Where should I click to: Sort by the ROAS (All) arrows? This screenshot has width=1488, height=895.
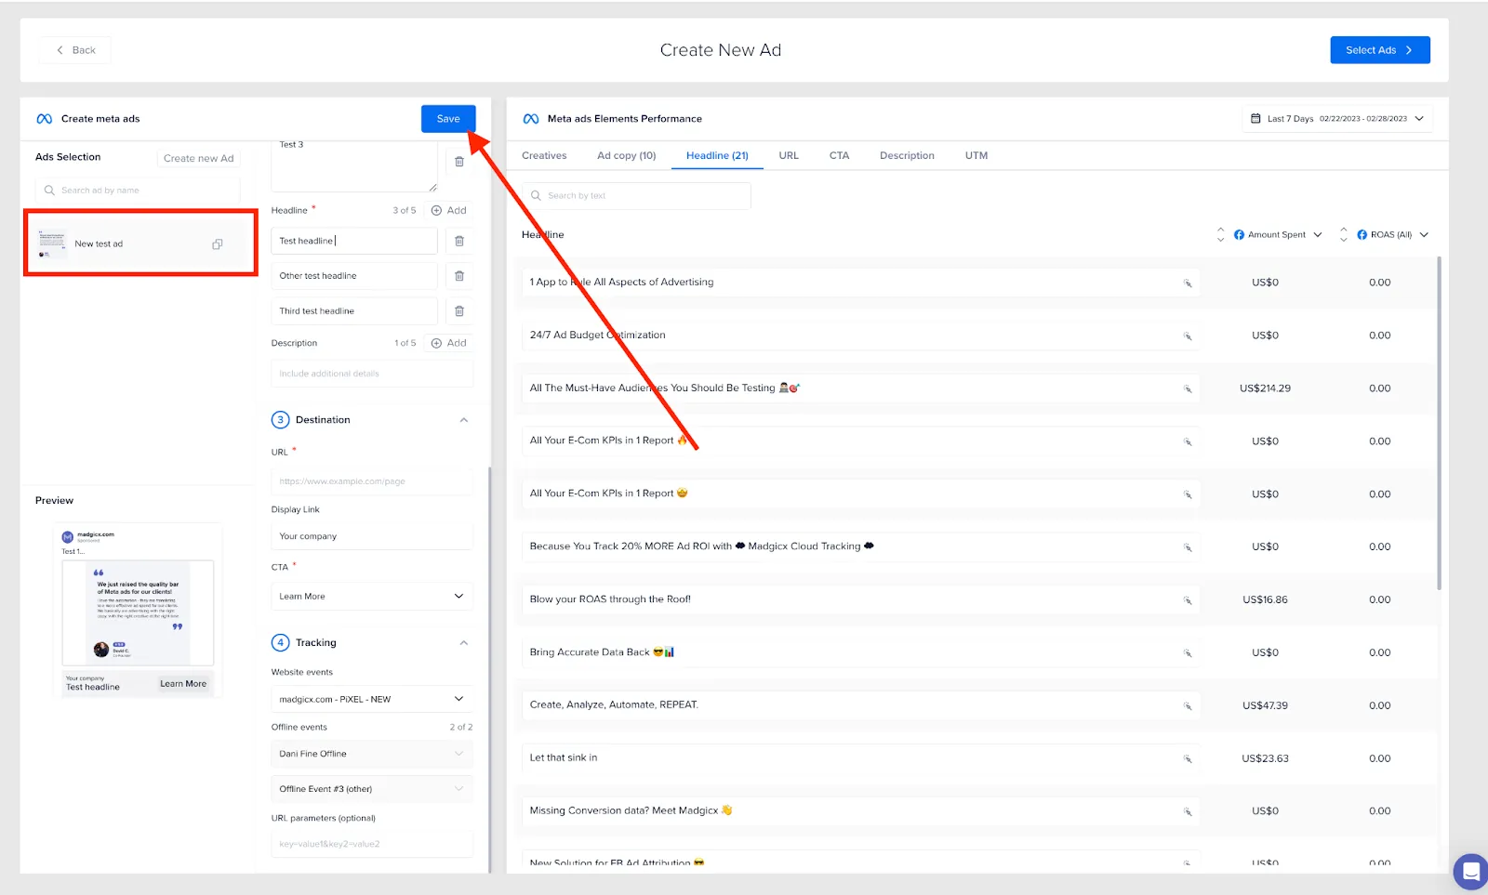pos(1343,235)
